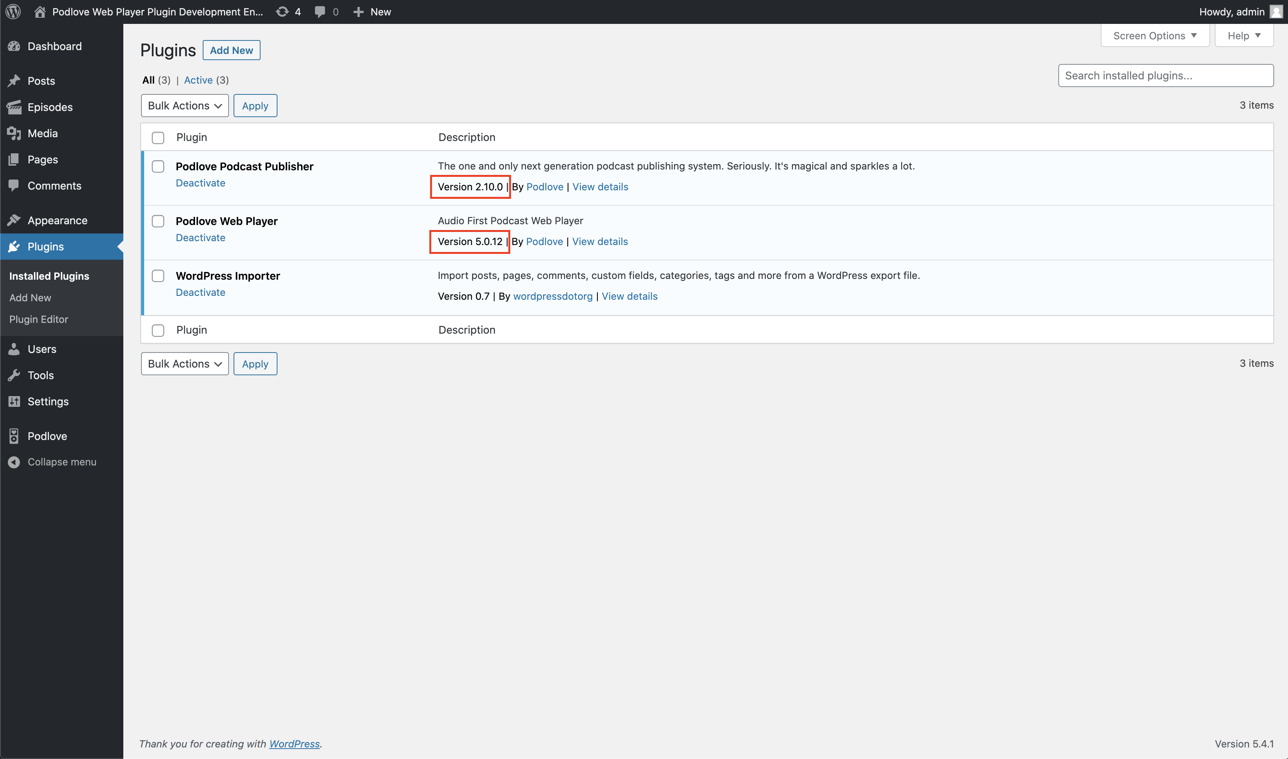Screen dimensions: 1288x759
Task: Click the Podlove Web Player plugin name
Action: 227,221
